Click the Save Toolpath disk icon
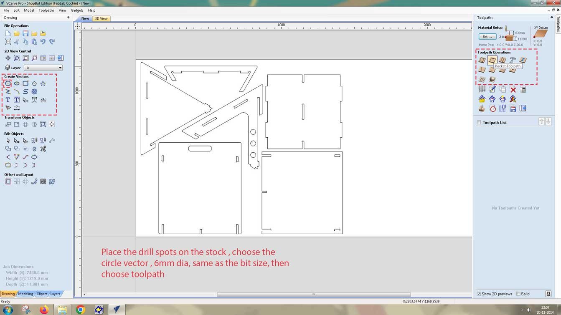Image resolution: width=561 pixels, height=315 pixels. coord(513,108)
